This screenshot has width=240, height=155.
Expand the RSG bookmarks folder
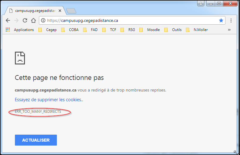(128, 30)
